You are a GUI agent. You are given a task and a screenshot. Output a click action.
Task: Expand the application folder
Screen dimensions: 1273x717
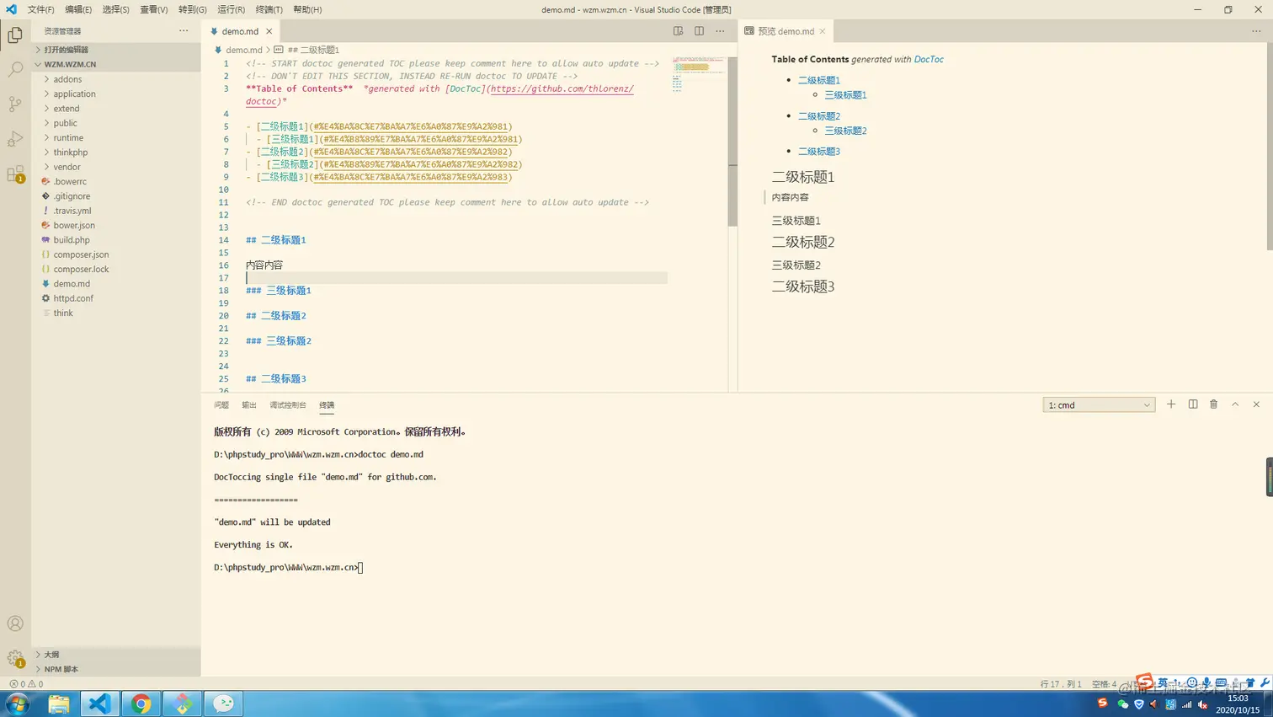[x=116, y=94]
